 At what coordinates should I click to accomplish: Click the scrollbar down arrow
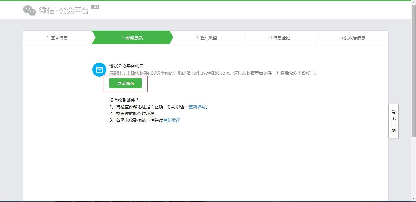click(x=414, y=199)
